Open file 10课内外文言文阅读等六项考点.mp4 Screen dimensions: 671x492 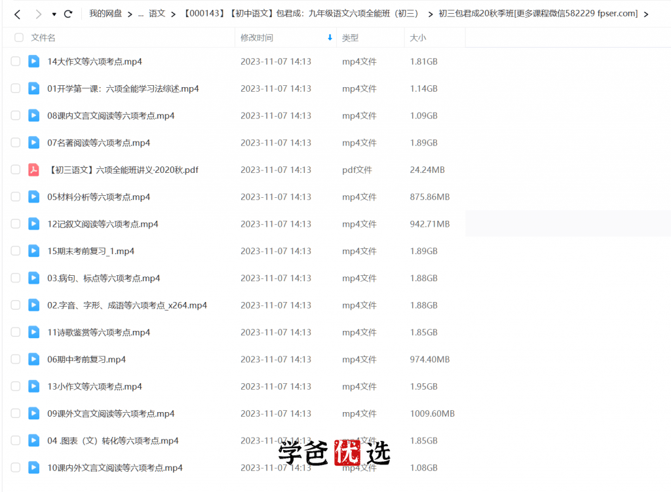point(115,468)
